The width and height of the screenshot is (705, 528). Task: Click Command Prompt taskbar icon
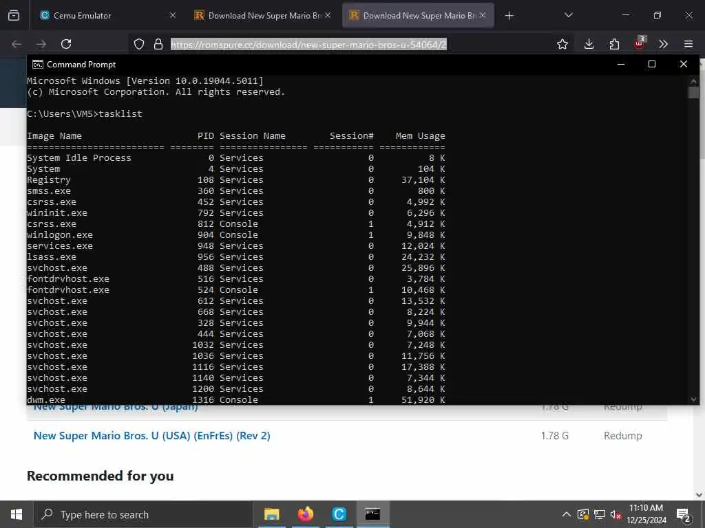[372, 514]
